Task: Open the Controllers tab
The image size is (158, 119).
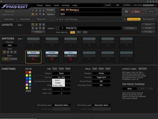Action: click(x=9, y=19)
